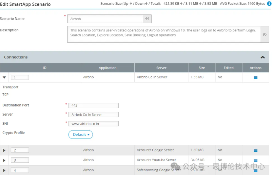Click the Server field Airbnb Co In Server
The height and width of the screenshot is (175, 272).
(x=93, y=115)
